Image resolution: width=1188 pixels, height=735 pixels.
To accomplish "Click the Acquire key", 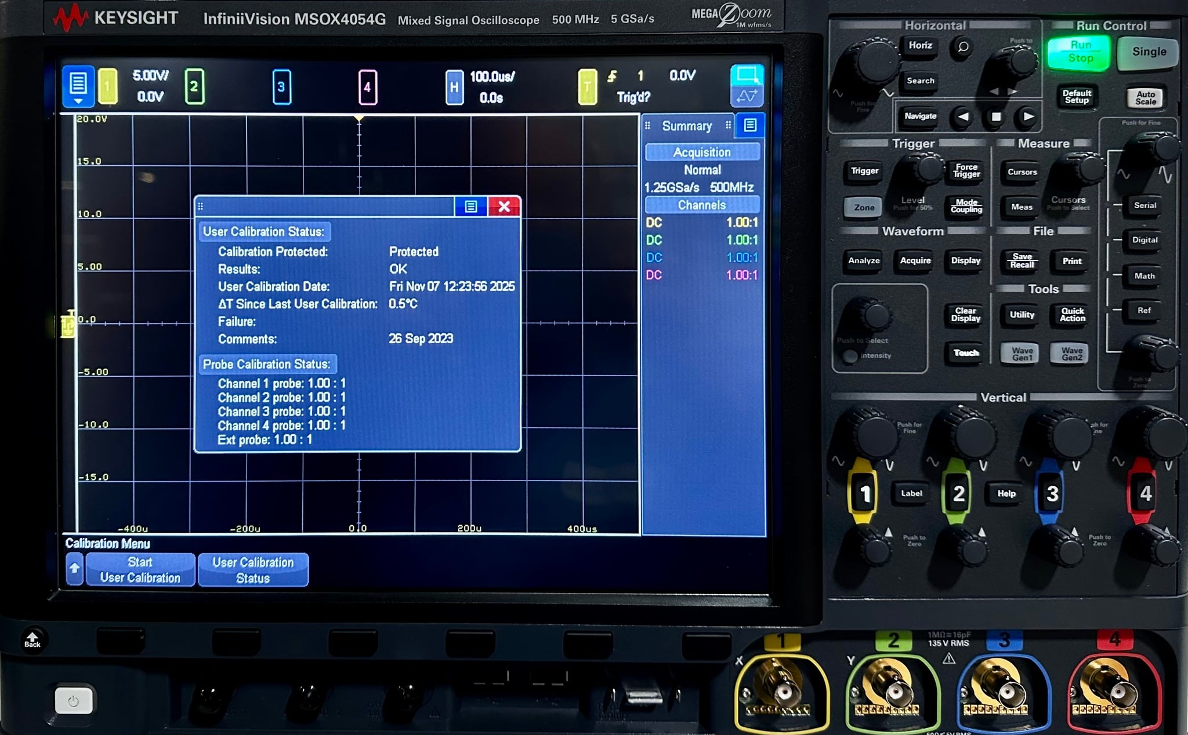I will [x=915, y=261].
